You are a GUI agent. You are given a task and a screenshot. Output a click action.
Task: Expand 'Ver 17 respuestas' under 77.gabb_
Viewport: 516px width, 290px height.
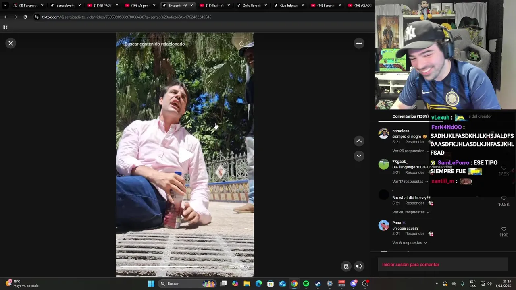pos(410,182)
